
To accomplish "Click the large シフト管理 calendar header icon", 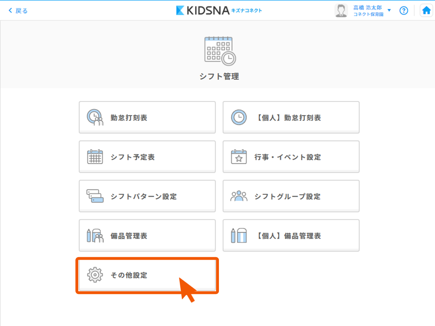I will pyautogui.click(x=219, y=51).
